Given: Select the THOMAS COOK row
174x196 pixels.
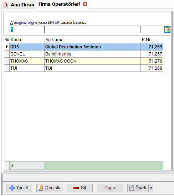Looking at the screenshot, I should [84, 61].
